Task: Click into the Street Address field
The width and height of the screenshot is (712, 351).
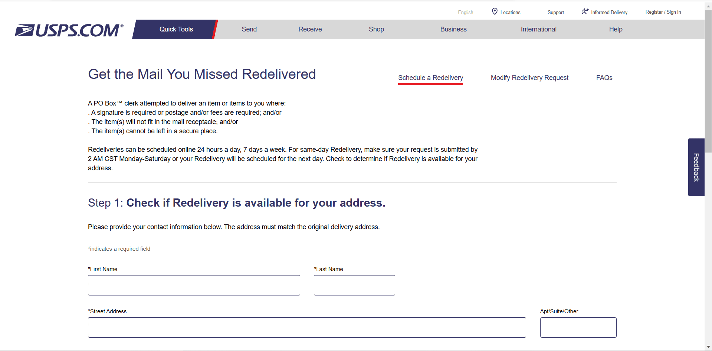Action: pos(306,327)
